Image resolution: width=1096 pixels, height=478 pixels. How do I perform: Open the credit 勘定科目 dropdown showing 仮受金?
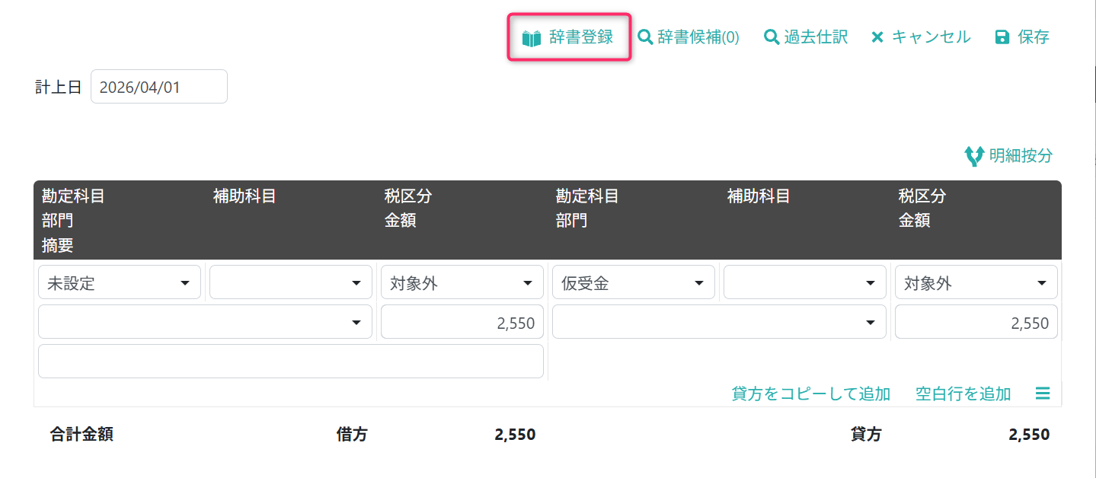coord(634,282)
